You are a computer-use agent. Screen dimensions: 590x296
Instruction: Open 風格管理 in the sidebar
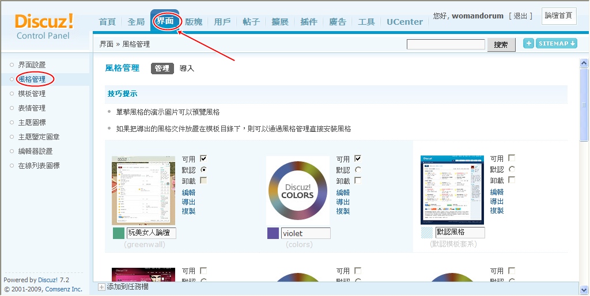click(32, 79)
